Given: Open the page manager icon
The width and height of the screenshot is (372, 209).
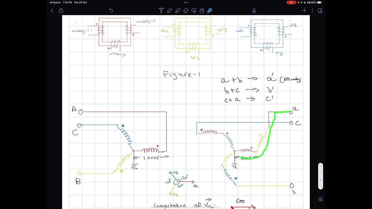Looking at the screenshot, I should (x=320, y=11).
